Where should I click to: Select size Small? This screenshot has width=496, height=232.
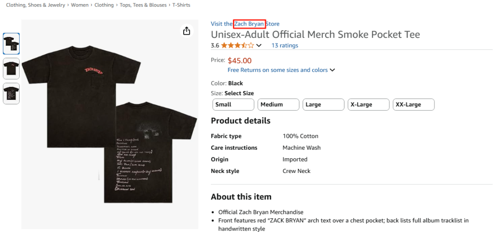[x=233, y=104]
